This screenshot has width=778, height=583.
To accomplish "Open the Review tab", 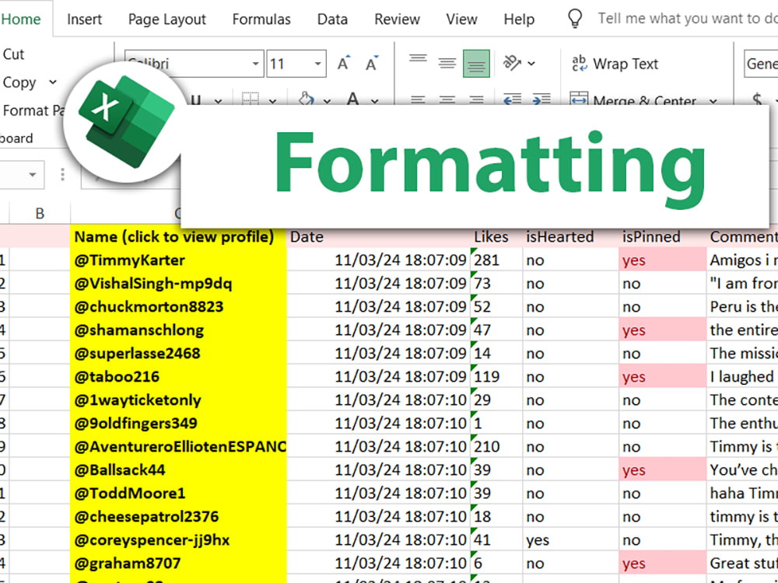I will click(x=397, y=19).
